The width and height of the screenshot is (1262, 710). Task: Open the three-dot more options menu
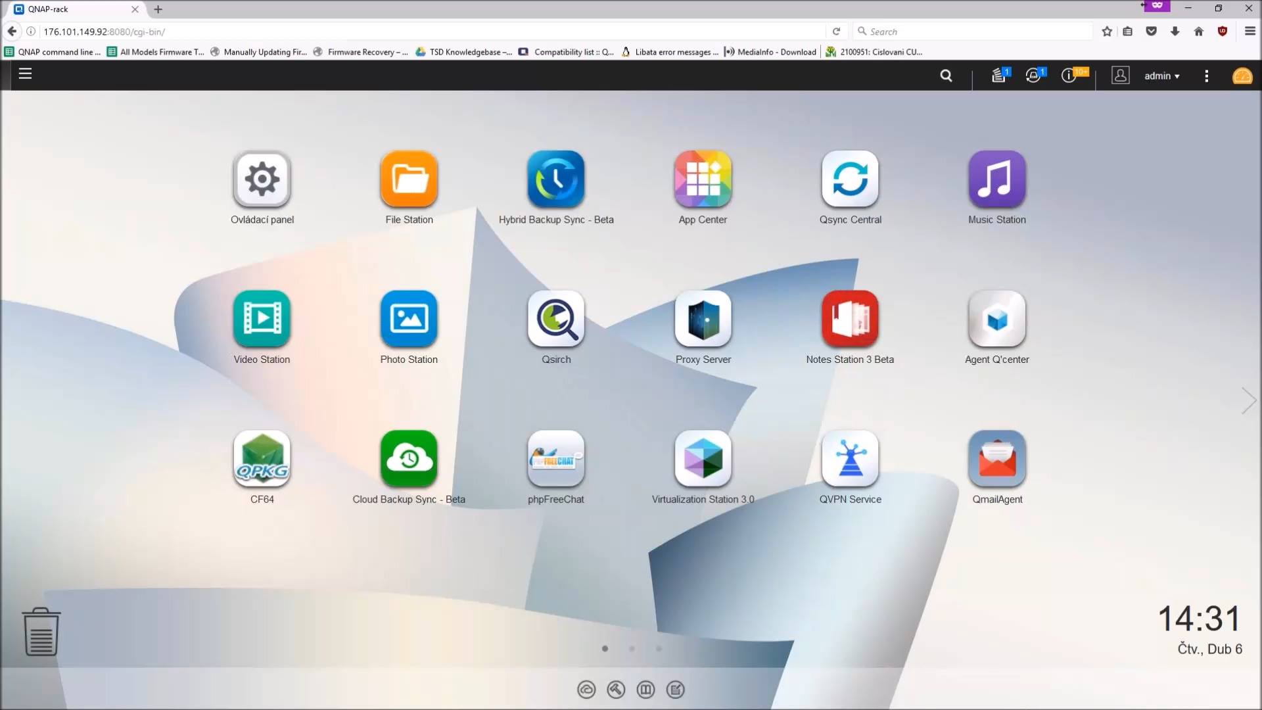(1206, 76)
